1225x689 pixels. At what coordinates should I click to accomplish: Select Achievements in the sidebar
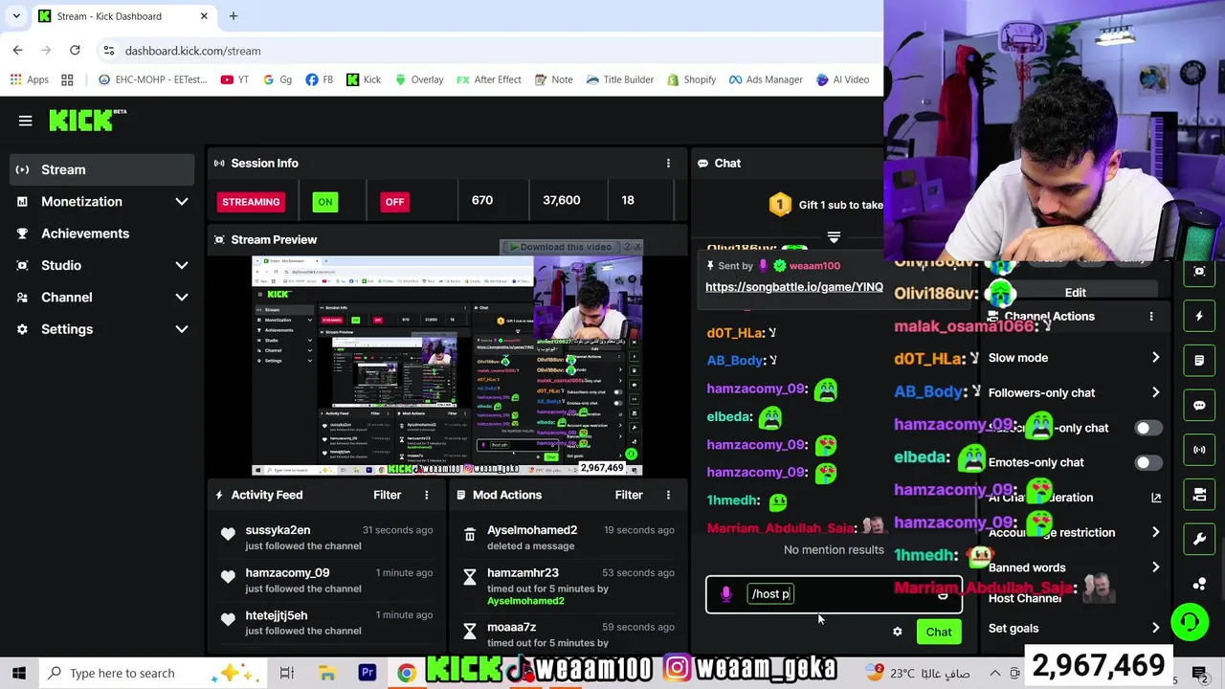coord(102,233)
